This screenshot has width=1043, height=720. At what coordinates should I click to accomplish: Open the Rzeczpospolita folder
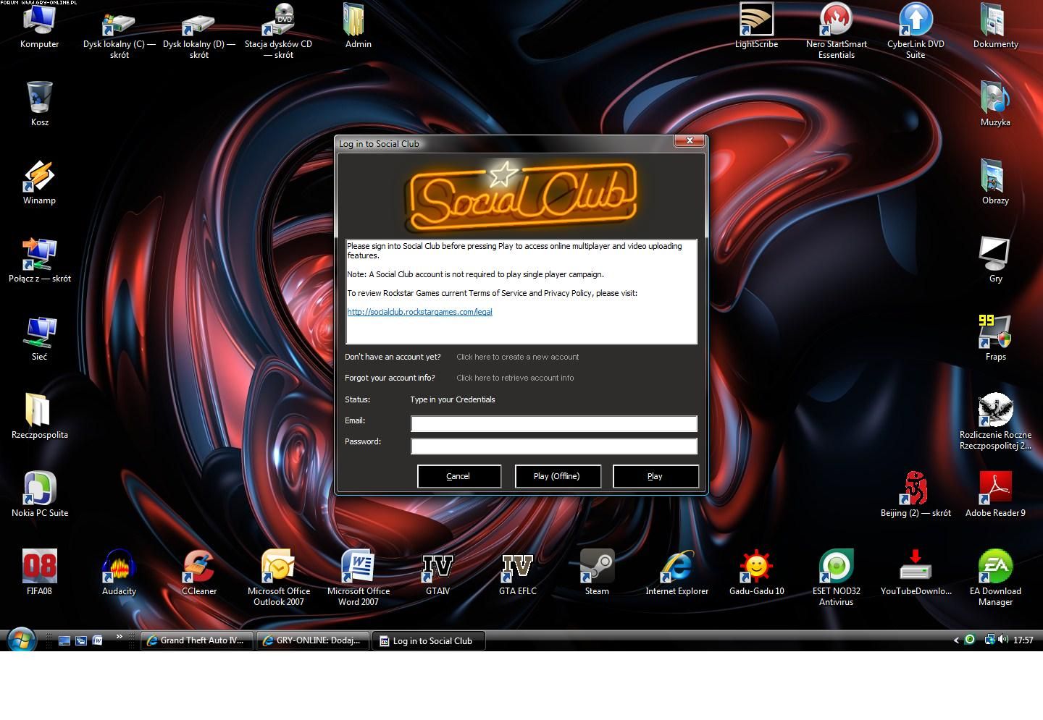coord(39,416)
